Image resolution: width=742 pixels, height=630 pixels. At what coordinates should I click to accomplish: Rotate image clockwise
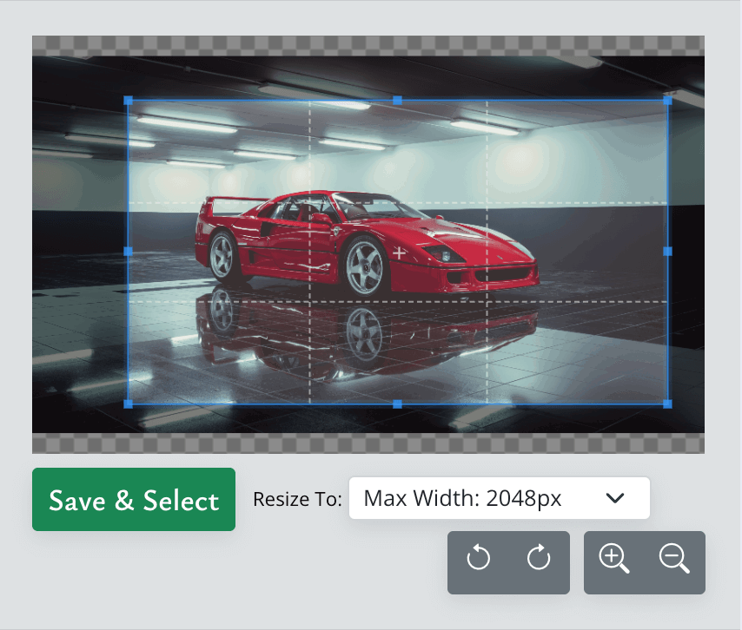coord(539,558)
